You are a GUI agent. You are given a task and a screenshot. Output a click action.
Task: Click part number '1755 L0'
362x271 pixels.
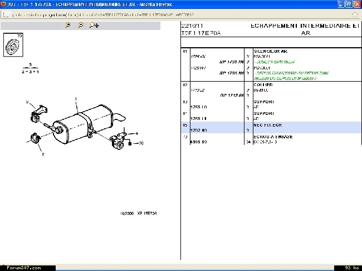pos(199,107)
